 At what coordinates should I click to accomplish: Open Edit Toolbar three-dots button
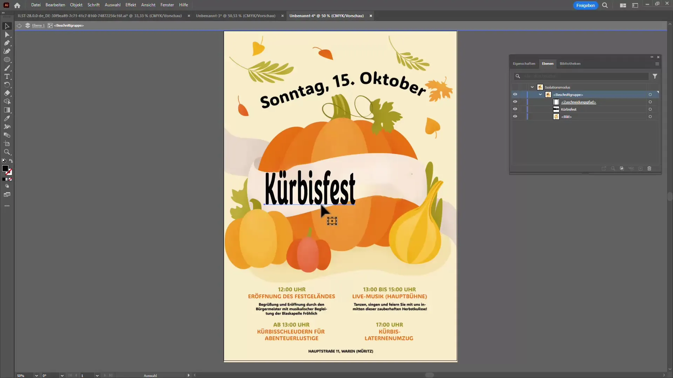7,206
